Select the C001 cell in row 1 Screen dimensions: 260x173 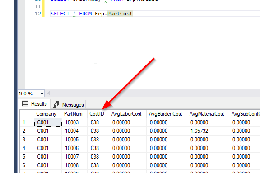(x=48, y=122)
